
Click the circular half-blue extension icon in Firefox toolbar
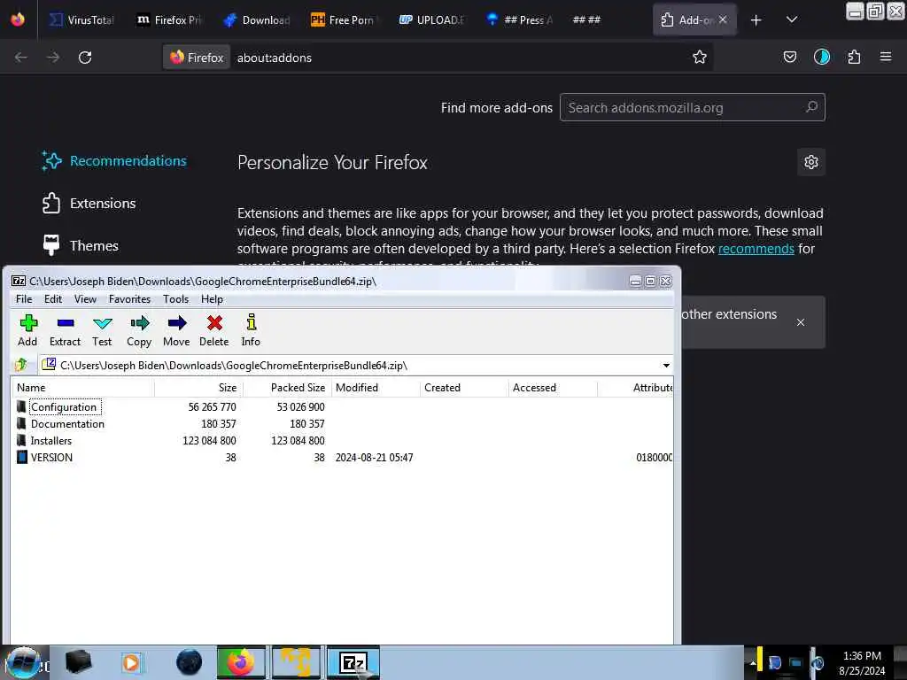click(821, 58)
